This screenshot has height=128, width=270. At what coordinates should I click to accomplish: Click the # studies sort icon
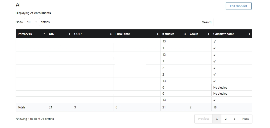[185, 34]
